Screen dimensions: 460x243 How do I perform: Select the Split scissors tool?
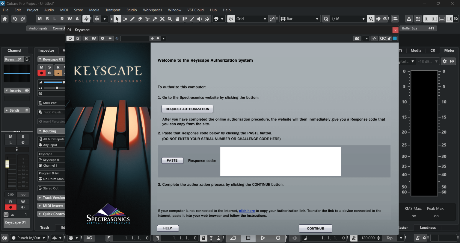[147, 19]
